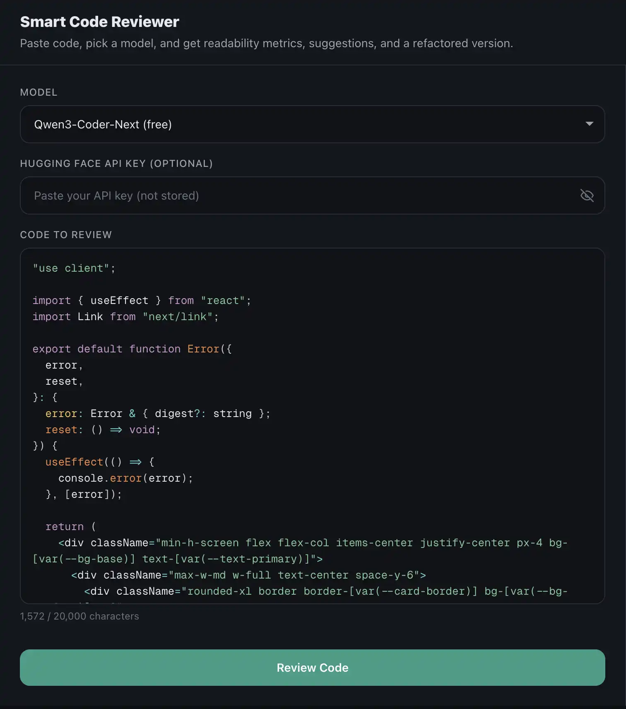Viewport: 626px width, 709px height.
Task: Click the "HUGGING FACE API KEY (OPTIONAL)" label
Action: pos(116,164)
